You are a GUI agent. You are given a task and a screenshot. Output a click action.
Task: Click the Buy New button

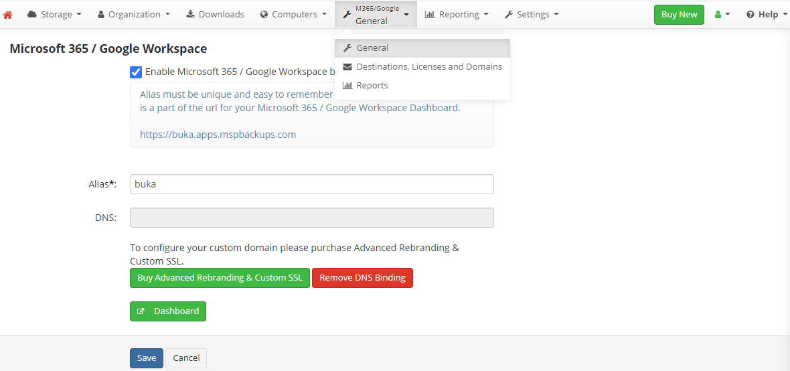[x=679, y=15]
